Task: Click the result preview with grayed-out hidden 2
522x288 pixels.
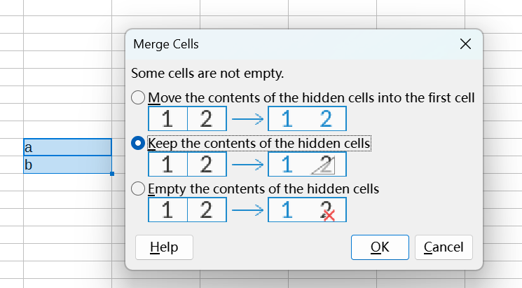Action: tap(307, 165)
